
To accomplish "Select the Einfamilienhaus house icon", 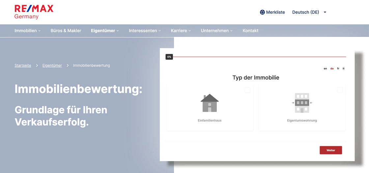I will pos(210,103).
